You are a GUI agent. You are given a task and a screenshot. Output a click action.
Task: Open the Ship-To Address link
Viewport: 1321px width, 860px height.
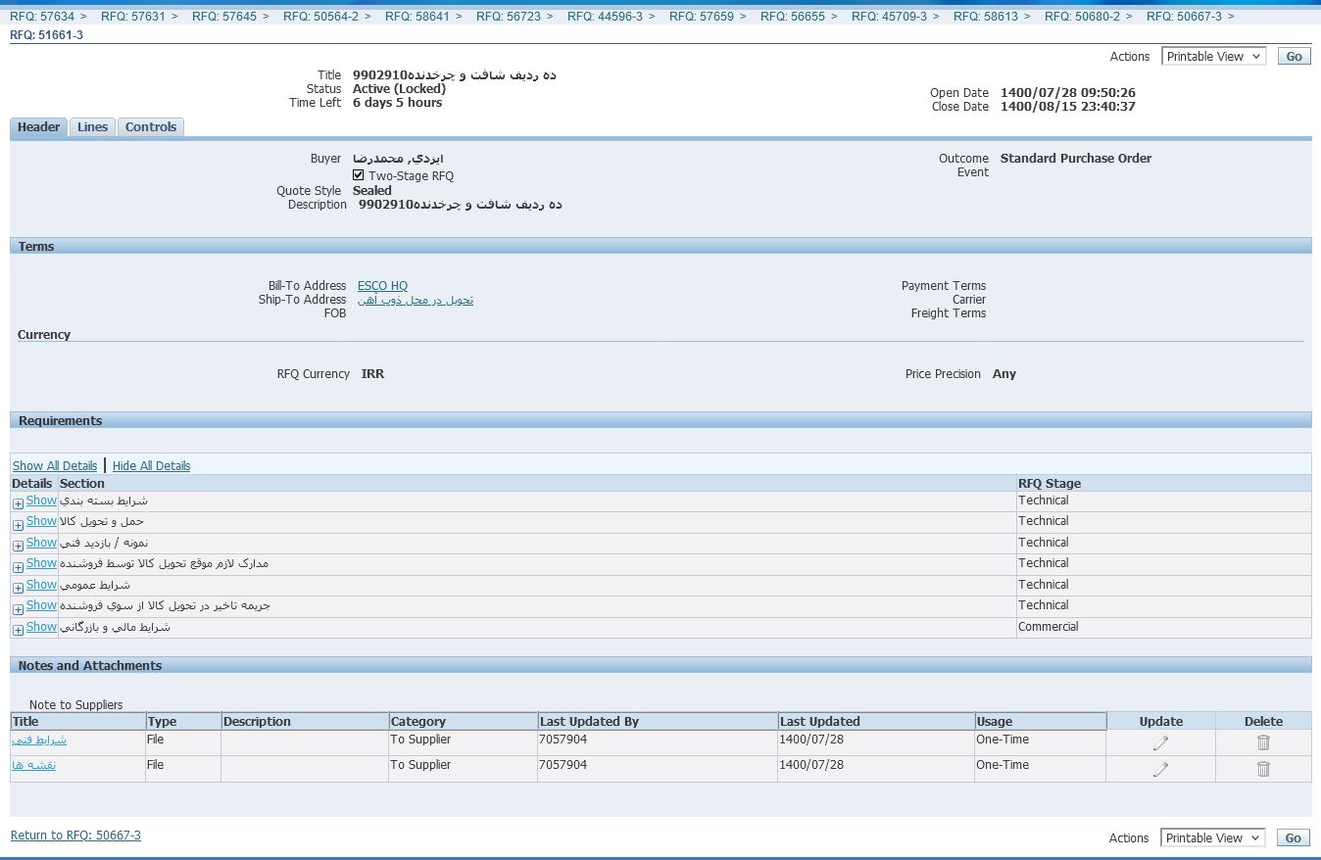coord(416,300)
